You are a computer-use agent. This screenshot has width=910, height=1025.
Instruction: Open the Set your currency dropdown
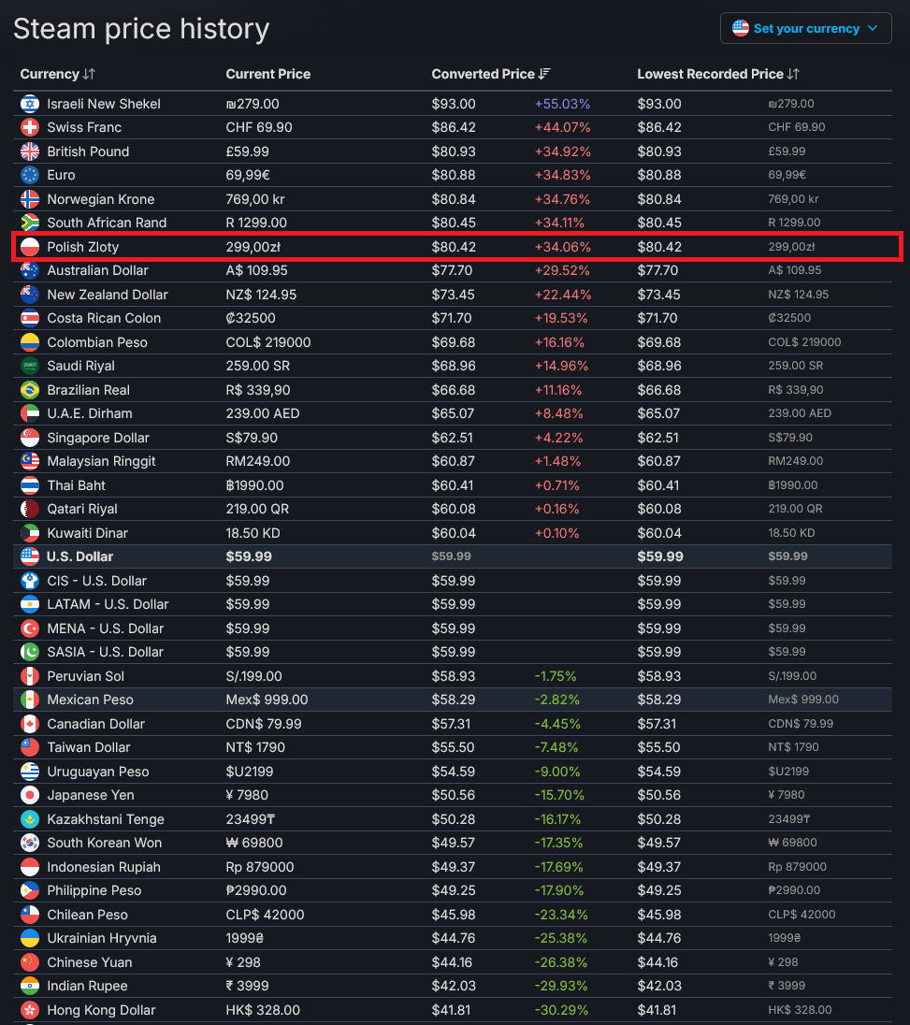pyautogui.click(x=805, y=28)
